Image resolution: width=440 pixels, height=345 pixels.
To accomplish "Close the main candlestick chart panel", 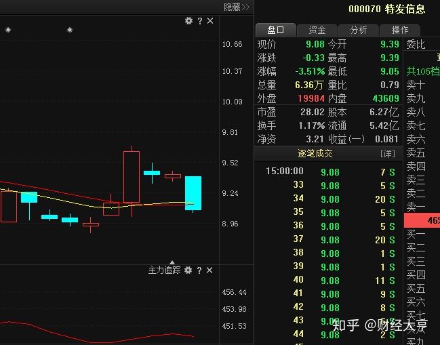I will coord(210,21).
